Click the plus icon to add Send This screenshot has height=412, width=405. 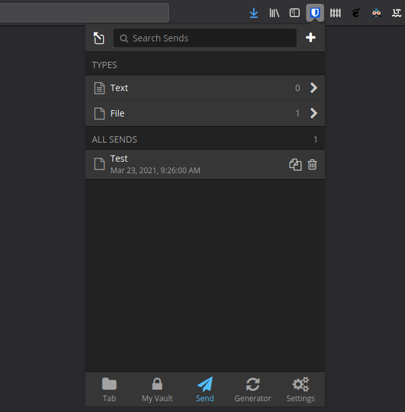coord(311,38)
